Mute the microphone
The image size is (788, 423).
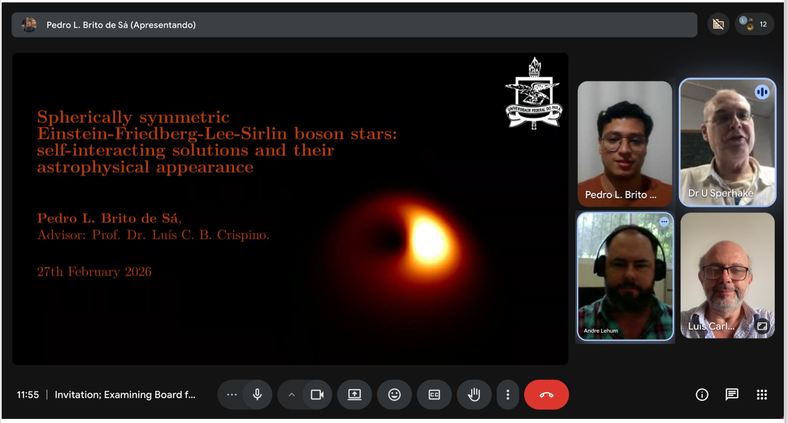257,394
